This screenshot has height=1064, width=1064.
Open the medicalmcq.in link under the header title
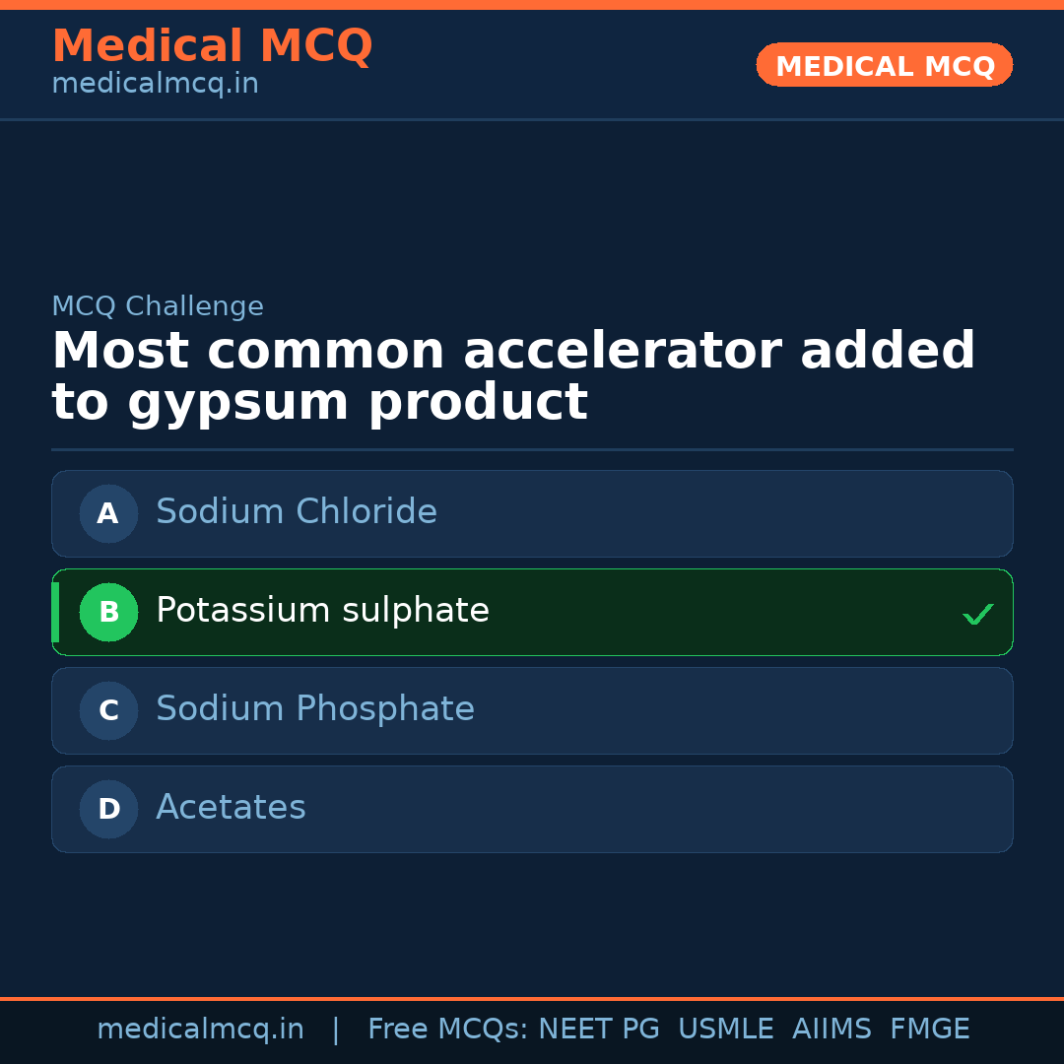[155, 84]
